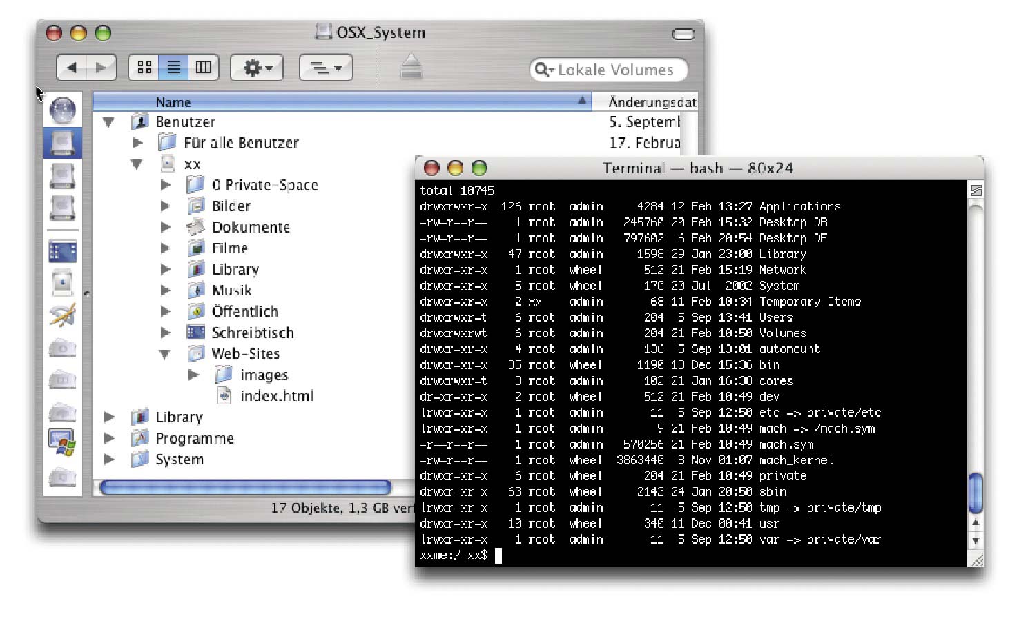
Task: Expand the Programme folder
Action: click(x=109, y=438)
